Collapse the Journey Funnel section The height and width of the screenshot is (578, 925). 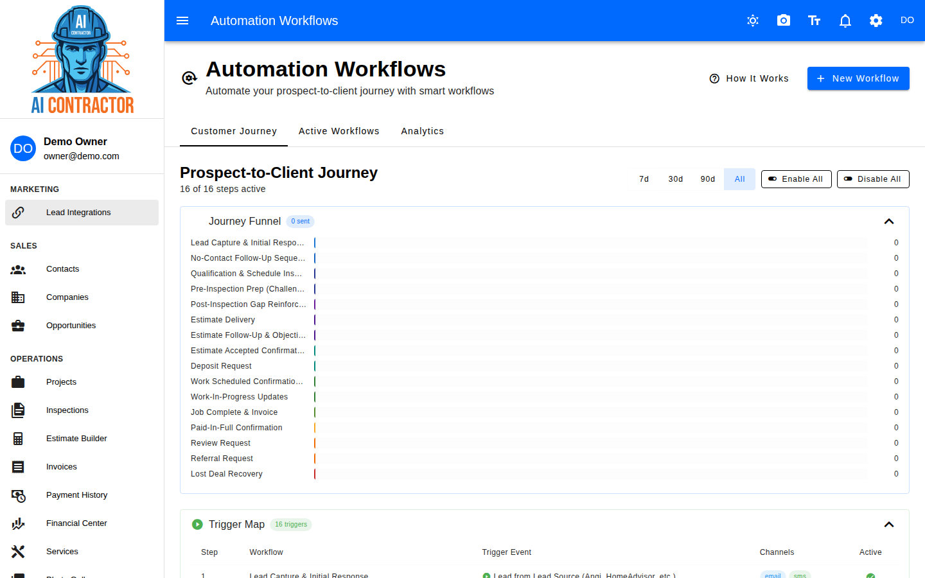click(x=889, y=222)
